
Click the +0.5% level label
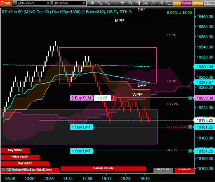pos(171,81)
